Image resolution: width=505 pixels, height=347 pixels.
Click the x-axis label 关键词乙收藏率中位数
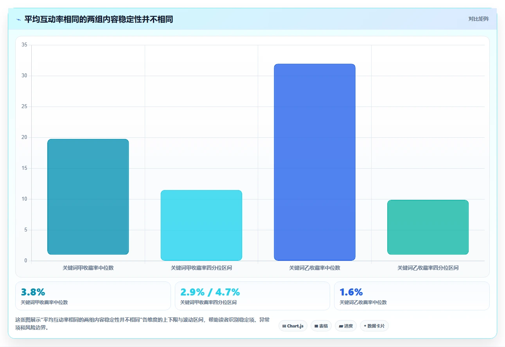pos(315,268)
